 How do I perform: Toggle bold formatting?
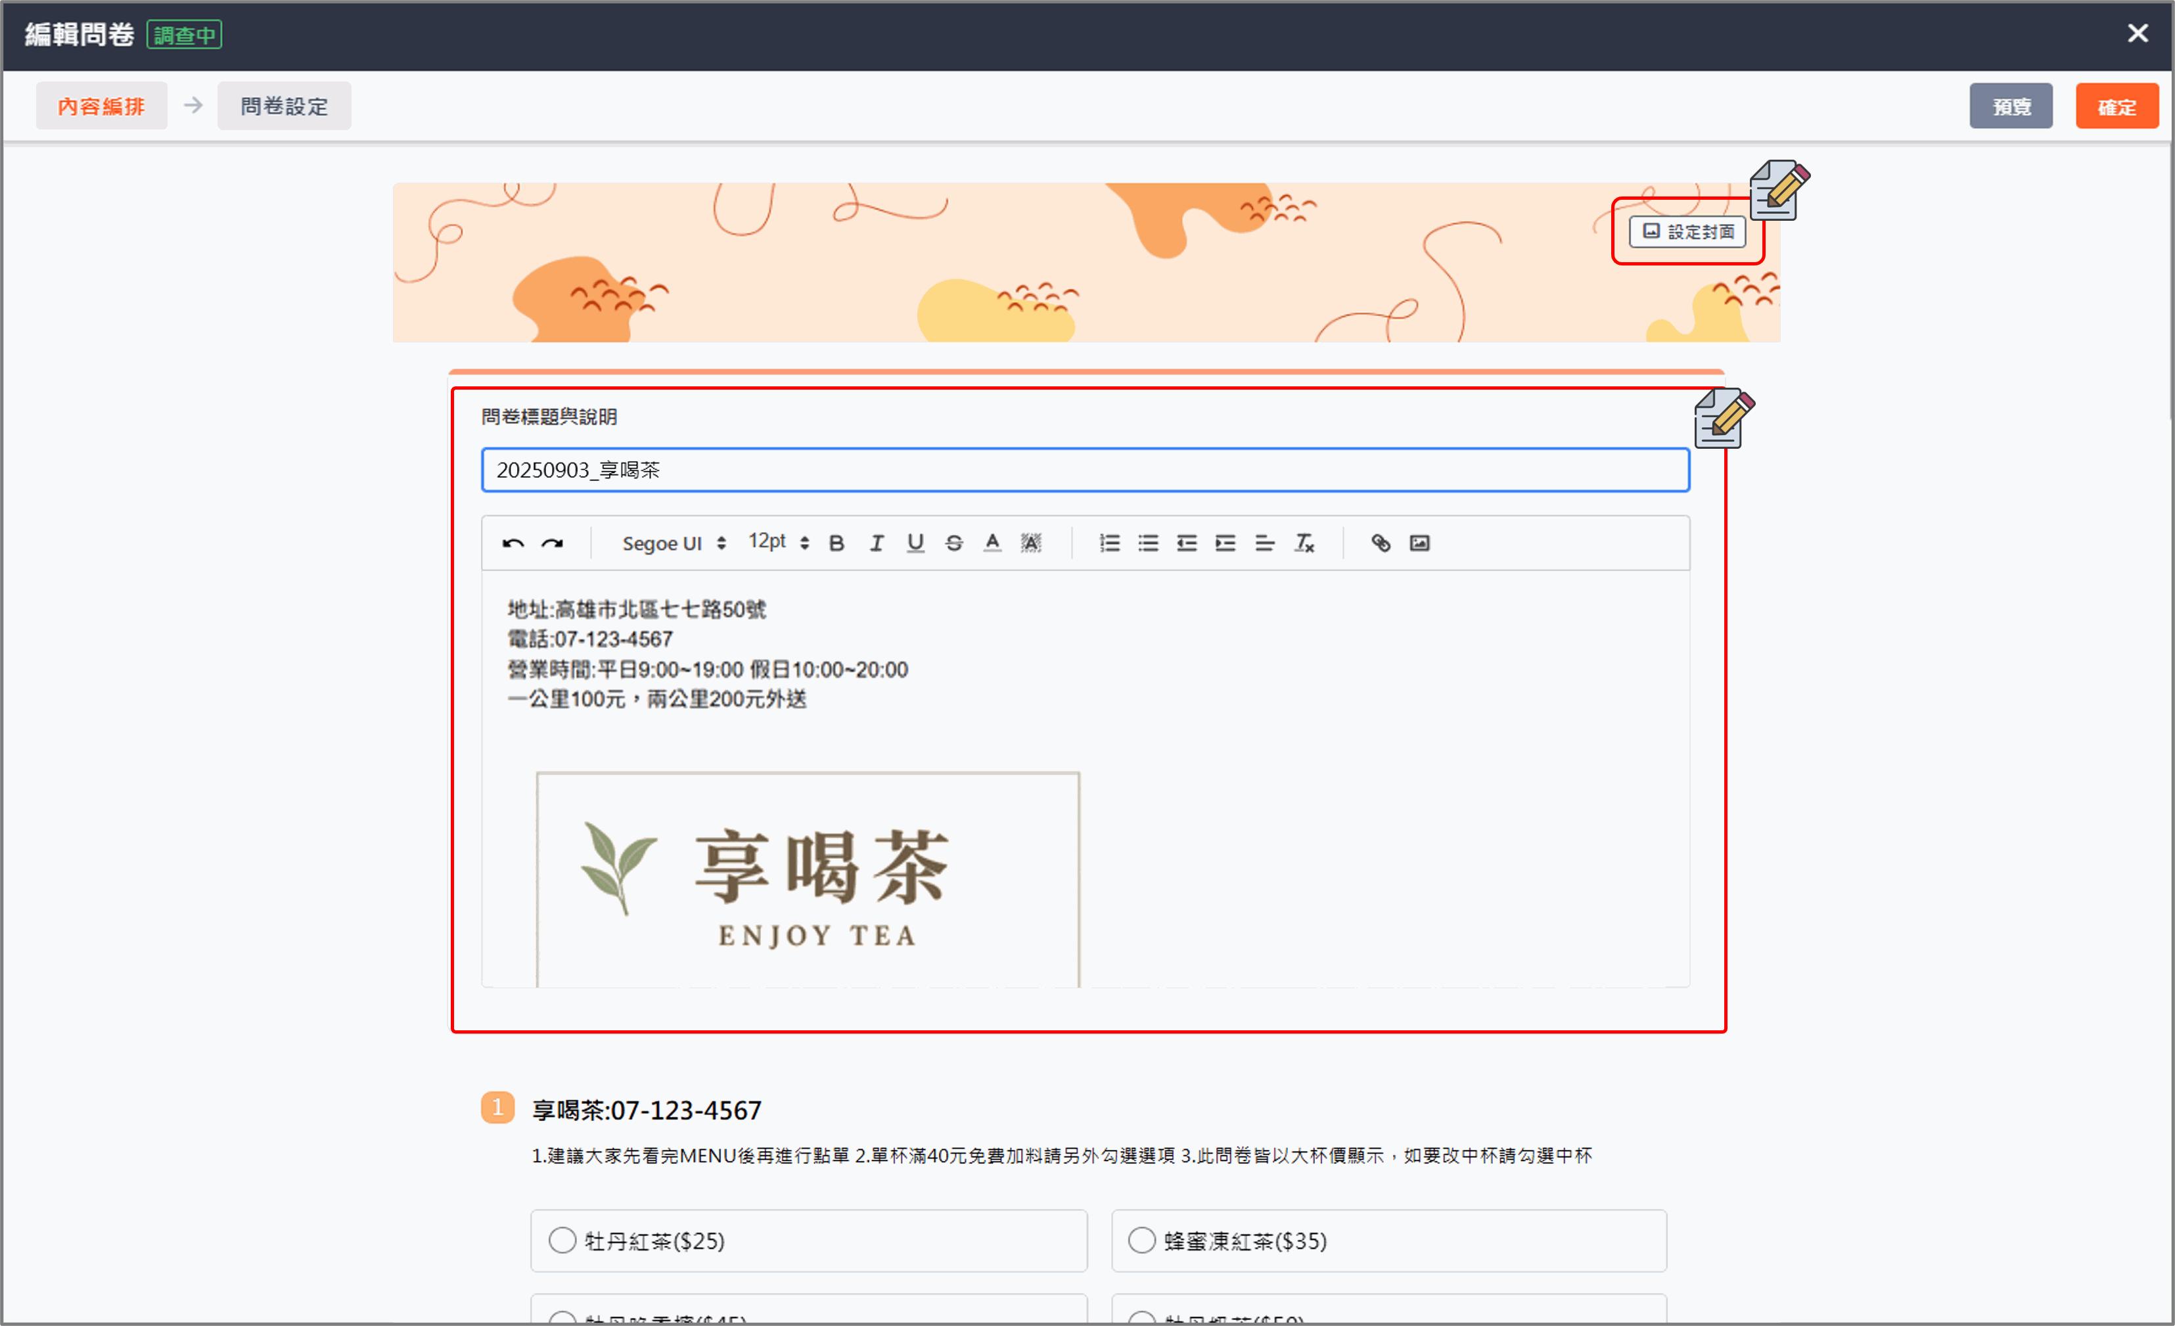coord(836,543)
